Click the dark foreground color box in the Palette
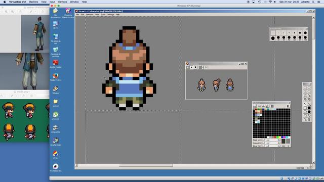The width and height of the screenshot is (324, 182). (283, 141)
